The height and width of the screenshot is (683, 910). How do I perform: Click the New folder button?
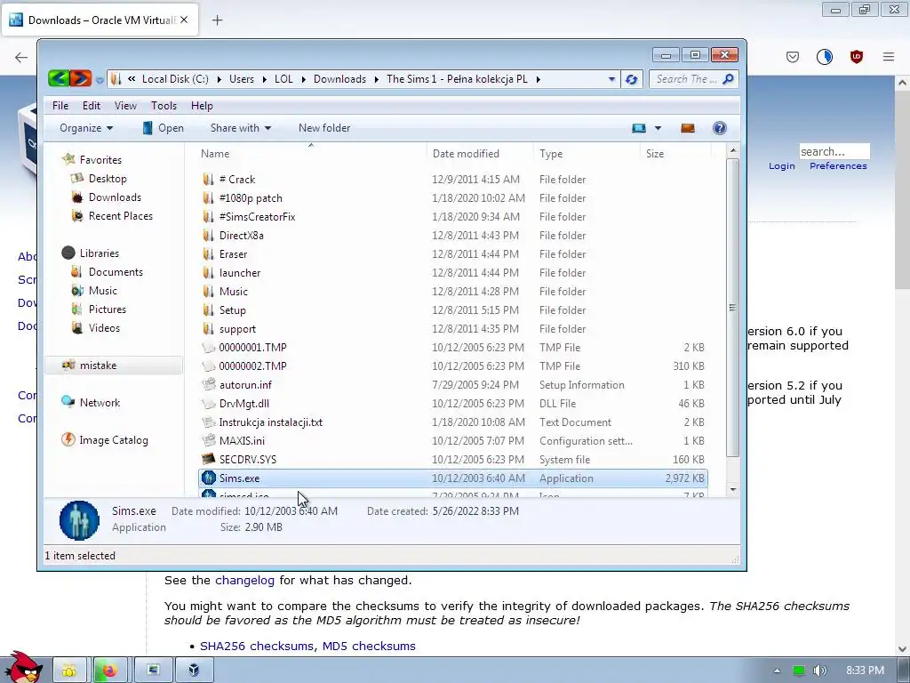click(x=324, y=128)
